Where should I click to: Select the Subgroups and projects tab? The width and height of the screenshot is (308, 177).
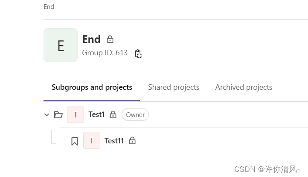pos(92,87)
